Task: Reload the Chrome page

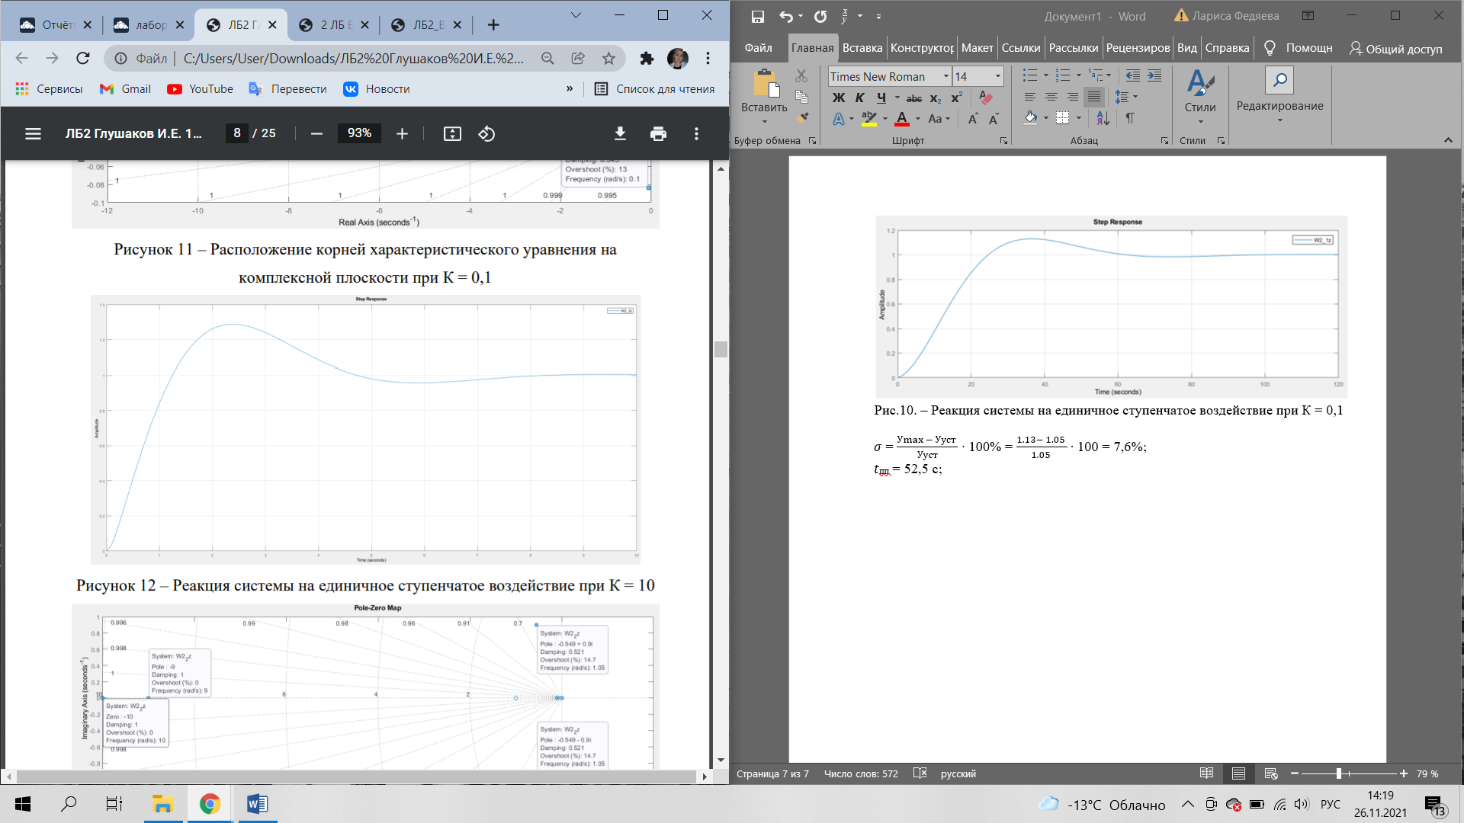Action: [x=83, y=58]
